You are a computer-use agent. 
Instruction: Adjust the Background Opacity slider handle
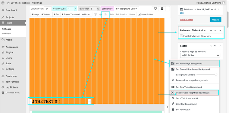(216, 75)
